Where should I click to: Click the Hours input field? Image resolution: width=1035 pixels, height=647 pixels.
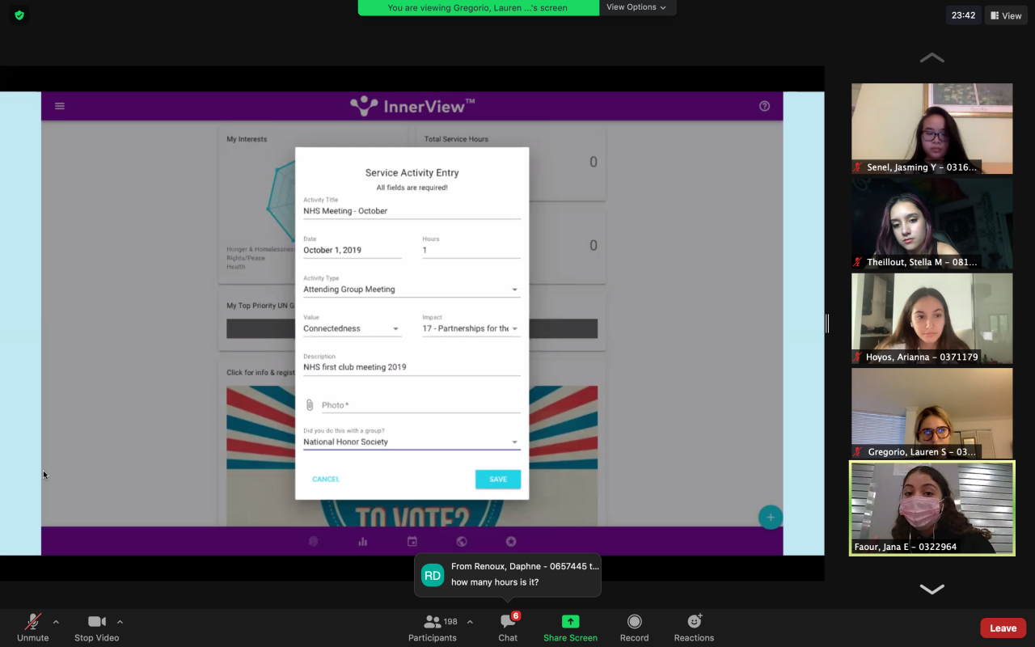point(471,251)
